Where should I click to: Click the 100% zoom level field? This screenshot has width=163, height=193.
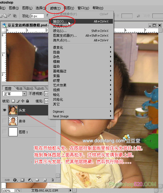[8, 191]
